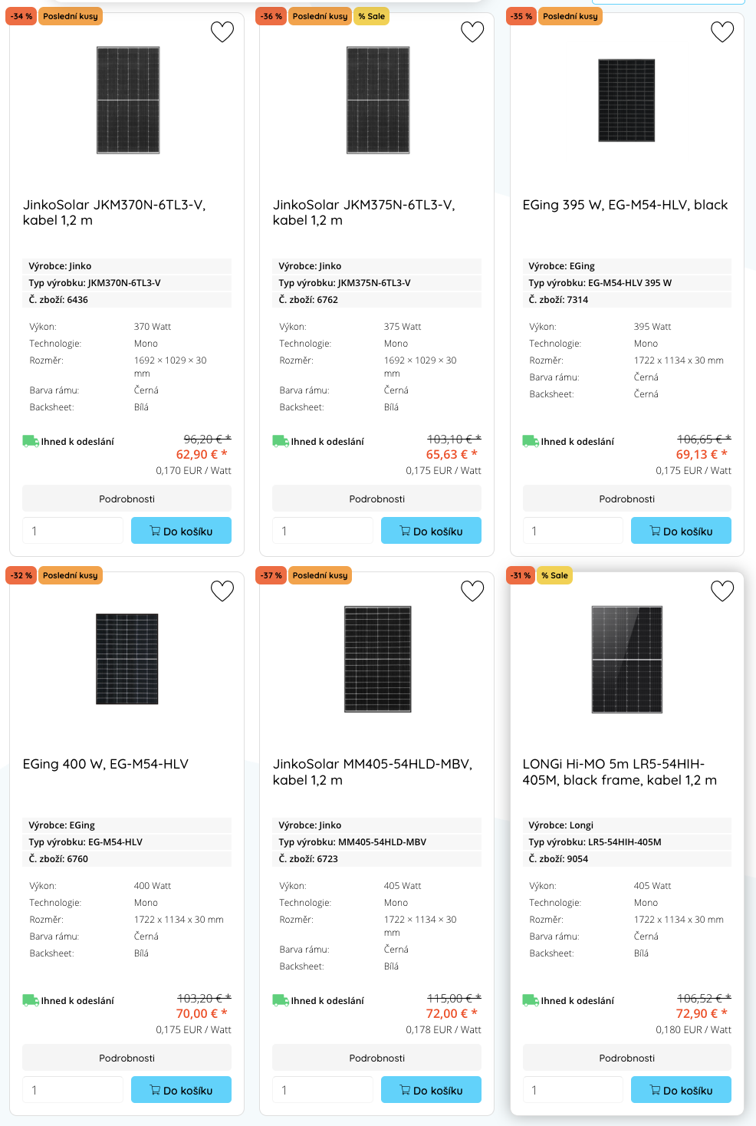Open the EGing 395 W panel thumbnail
This screenshot has height=1126, width=756.
click(626, 100)
